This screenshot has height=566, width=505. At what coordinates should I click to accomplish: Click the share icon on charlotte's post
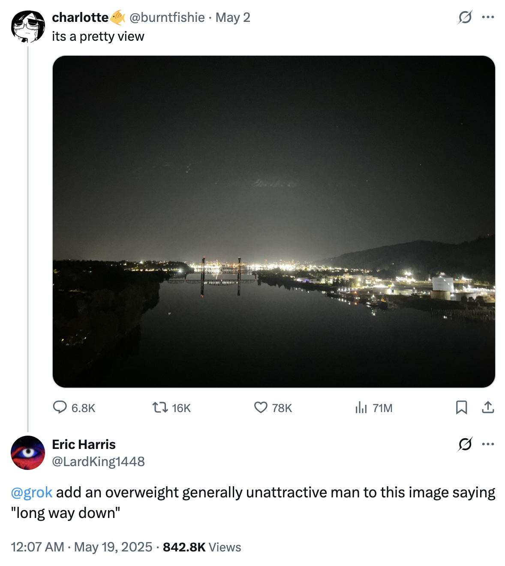coord(488,407)
